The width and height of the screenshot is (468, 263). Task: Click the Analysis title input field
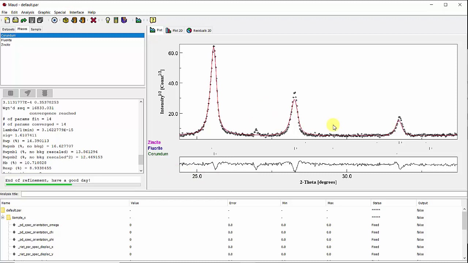[x=244, y=194]
